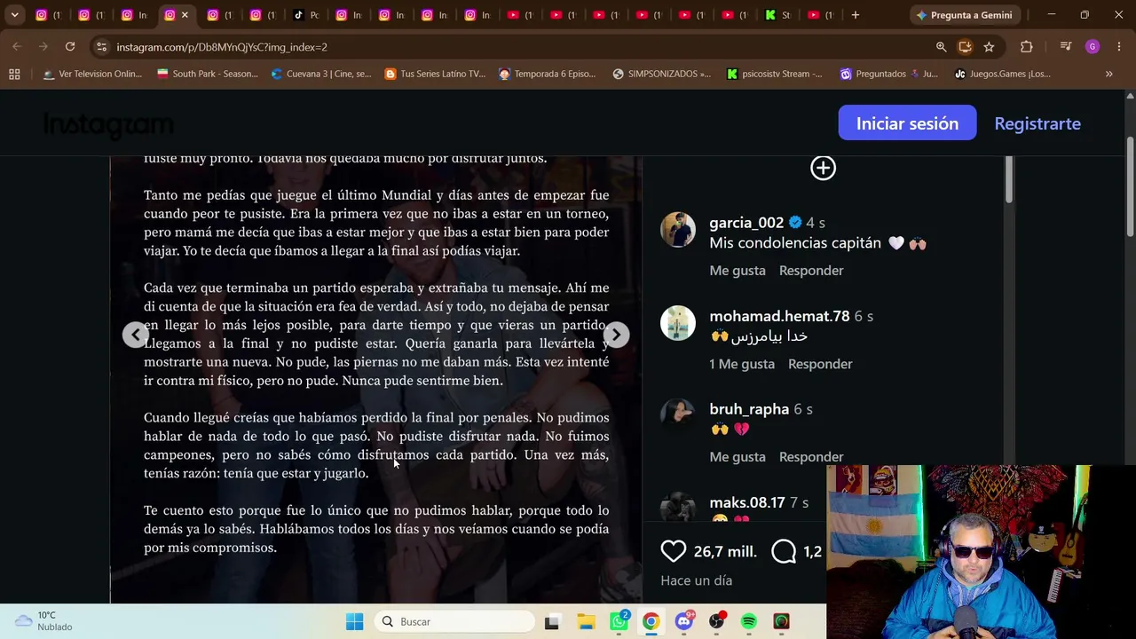Open the Ver Television Online bookmark
Viewport: 1136px width, 639px height.
click(x=92, y=74)
